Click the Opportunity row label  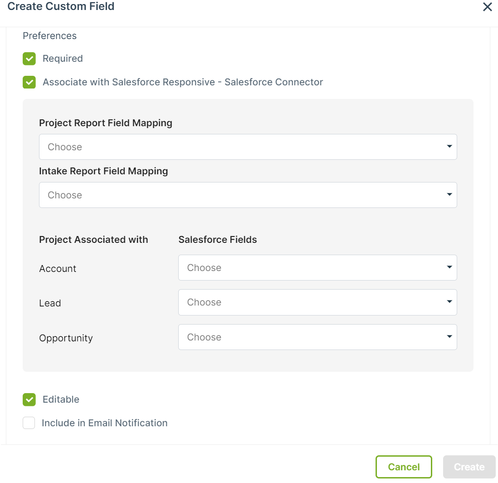coord(66,338)
